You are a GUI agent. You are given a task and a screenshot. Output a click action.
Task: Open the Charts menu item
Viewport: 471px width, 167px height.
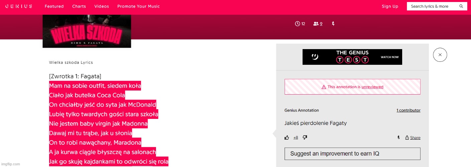click(x=79, y=6)
